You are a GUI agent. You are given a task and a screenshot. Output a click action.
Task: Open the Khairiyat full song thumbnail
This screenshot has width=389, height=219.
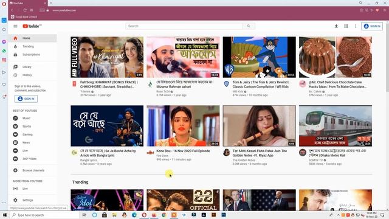click(107, 57)
